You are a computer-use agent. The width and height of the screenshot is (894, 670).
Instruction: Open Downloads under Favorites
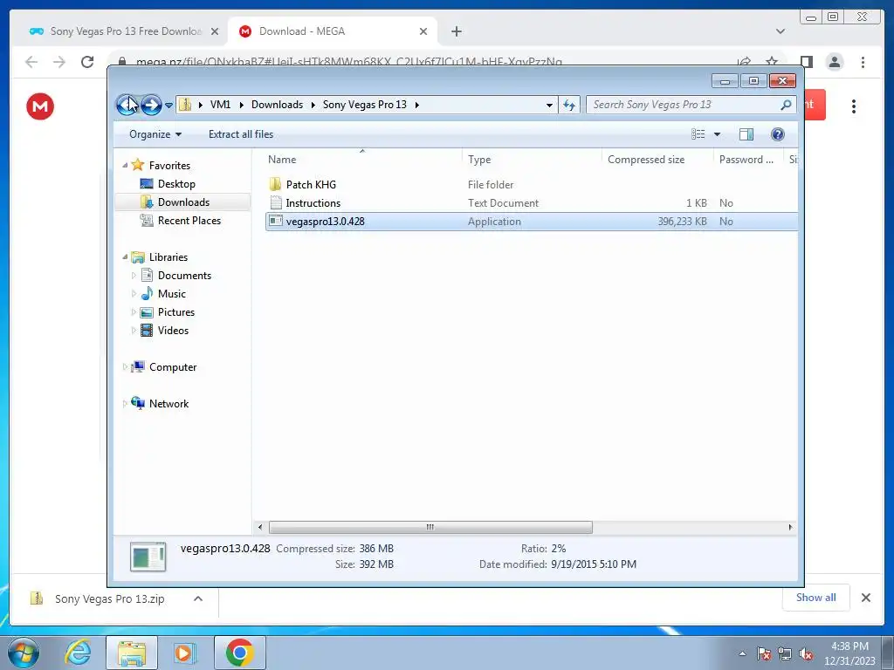click(183, 202)
